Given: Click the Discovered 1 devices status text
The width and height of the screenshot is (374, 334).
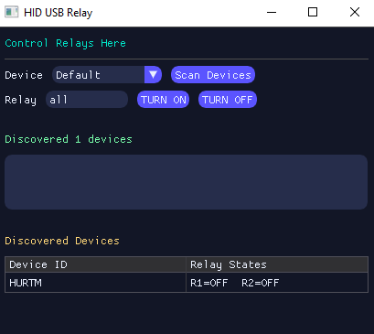Looking at the screenshot, I should pyautogui.click(x=69, y=139).
